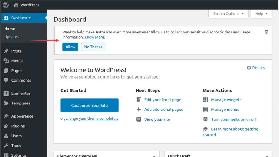
Task: Click the Tools wrench icon
Action: [x=6, y=146]
